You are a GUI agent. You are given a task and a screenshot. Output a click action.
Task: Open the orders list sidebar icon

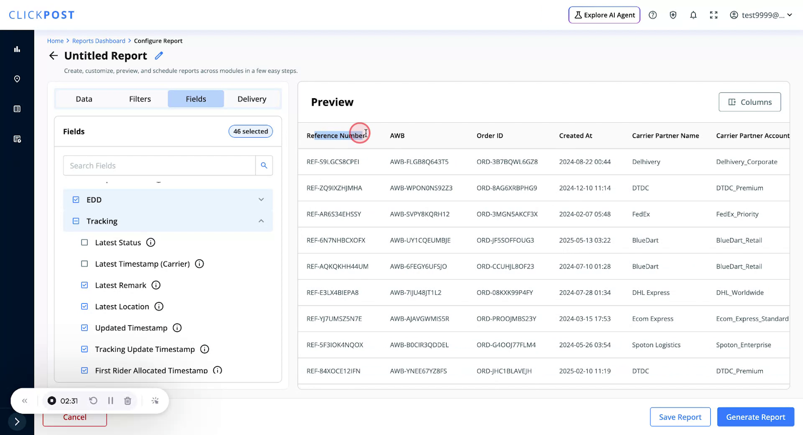click(x=17, y=109)
